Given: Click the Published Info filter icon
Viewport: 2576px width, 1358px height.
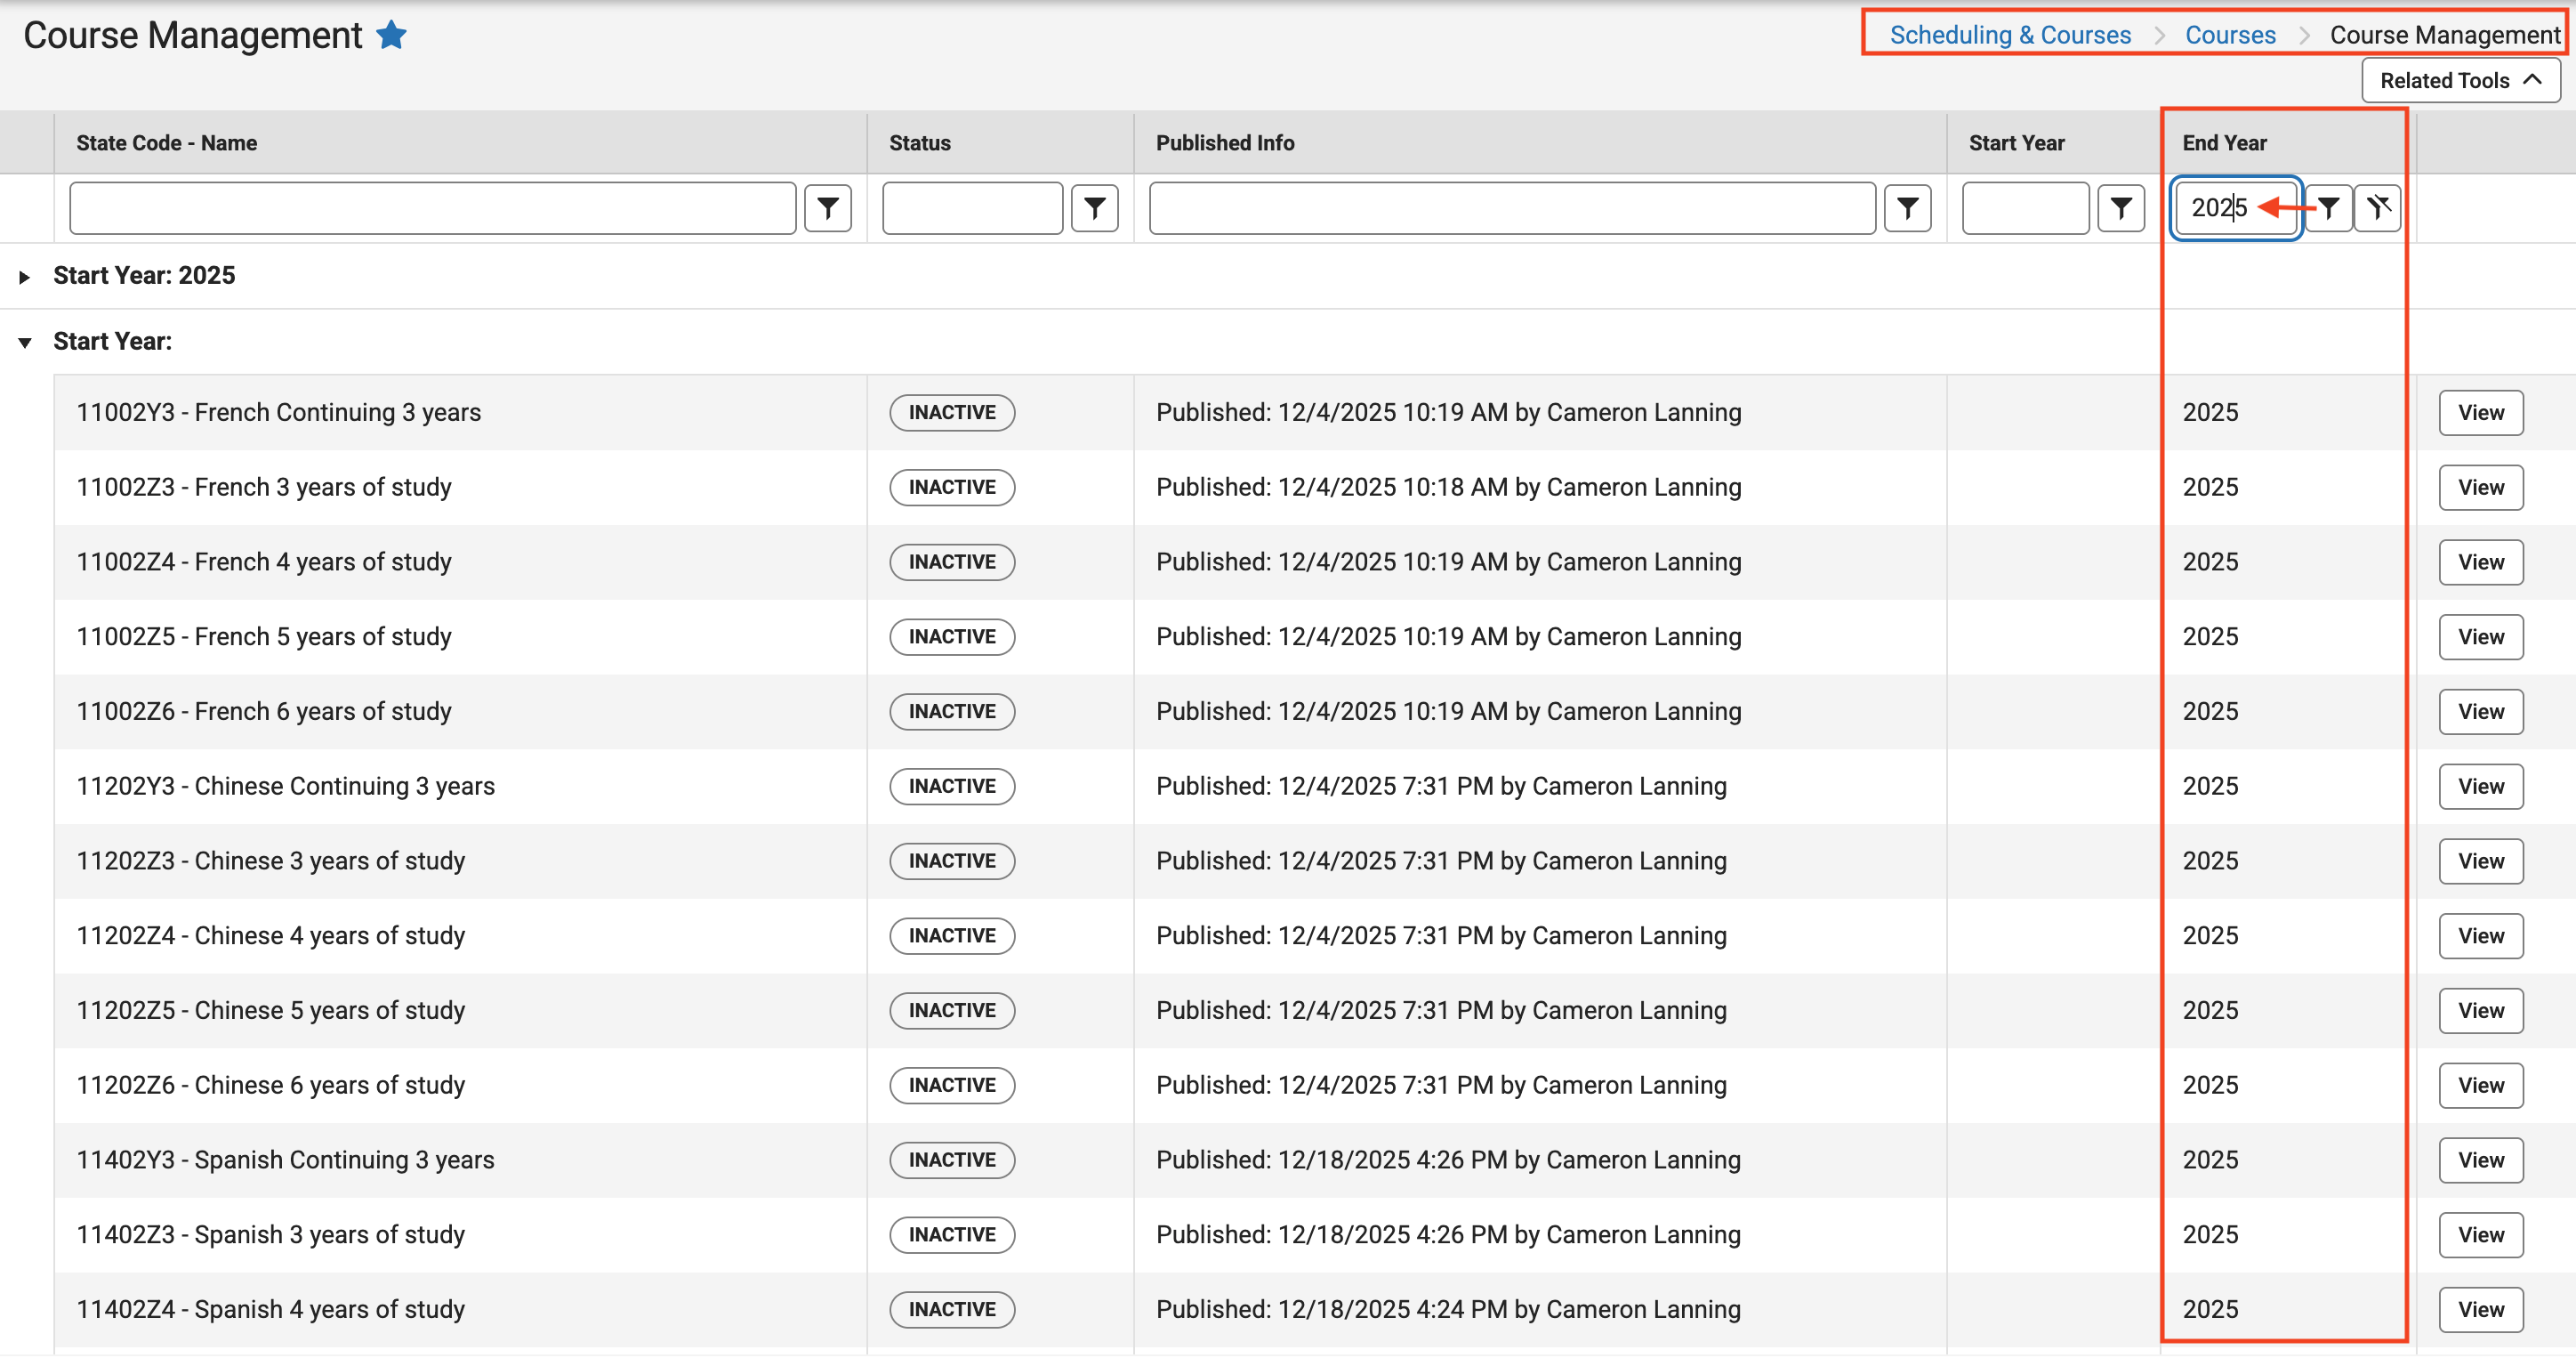Looking at the screenshot, I should click(x=1907, y=208).
